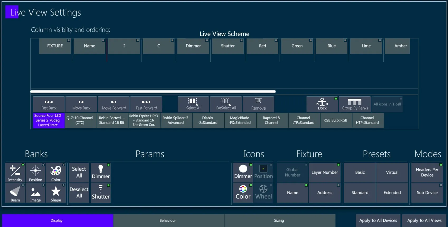Screen dimensions: 448x227
Task: Switch to the Behaviour tab
Action: point(169,221)
